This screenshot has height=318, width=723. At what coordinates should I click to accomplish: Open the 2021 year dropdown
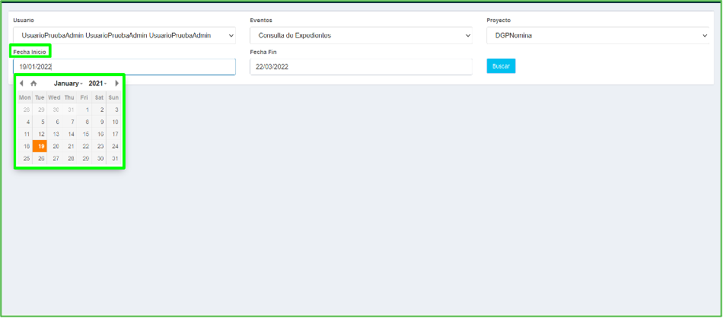pyautogui.click(x=97, y=83)
